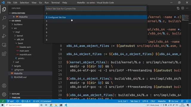Click the open changes compare icon
This screenshot has height=107, width=191.
[x=178, y=8]
